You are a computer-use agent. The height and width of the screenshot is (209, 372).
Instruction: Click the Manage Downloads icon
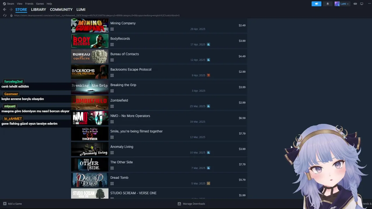coord(179,204)
